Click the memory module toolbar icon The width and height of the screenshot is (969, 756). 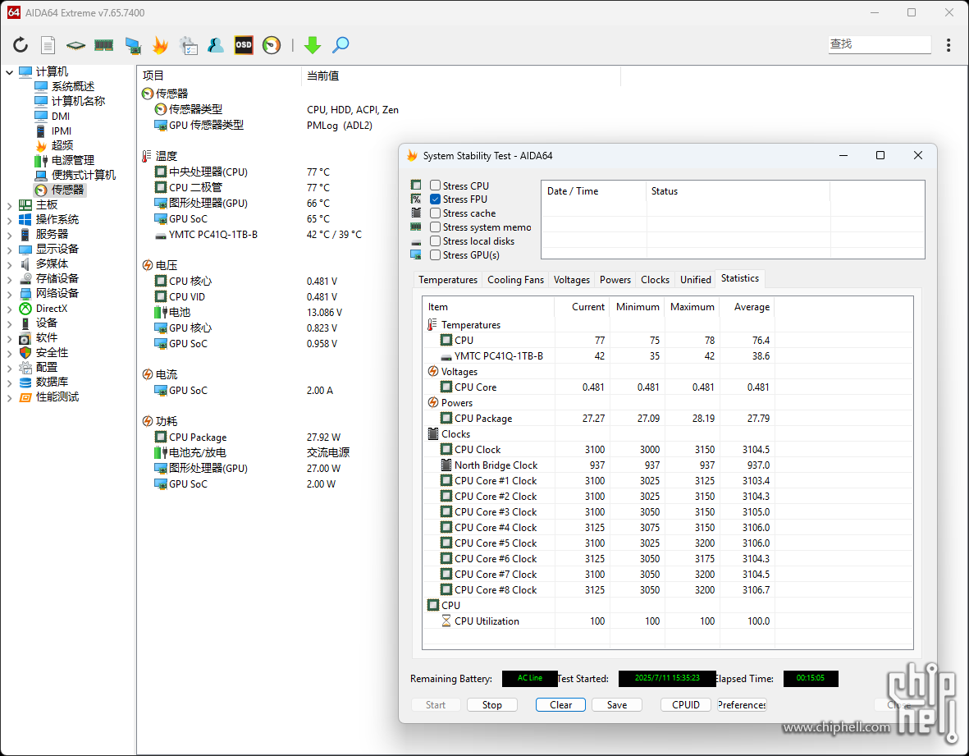point(104,44)
